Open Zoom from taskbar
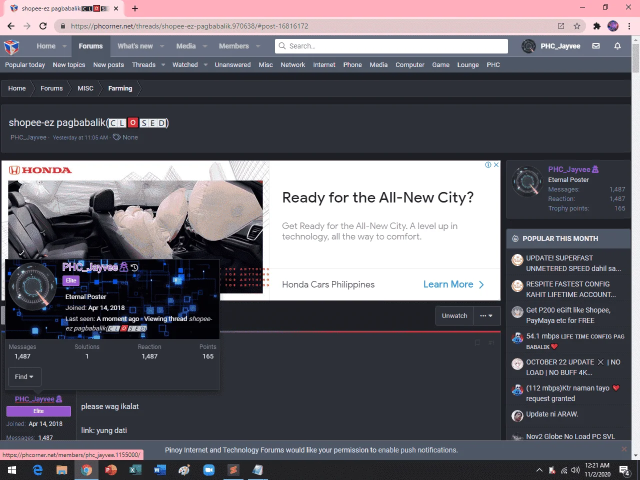Screen dimensions: 640x480 tap(208, 470)
